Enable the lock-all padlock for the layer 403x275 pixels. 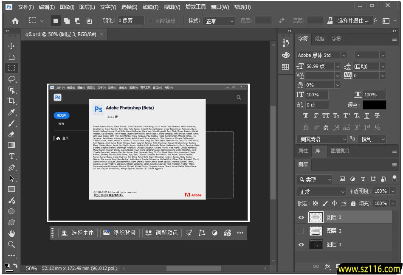pyautogui.click(x=353, y=203)
